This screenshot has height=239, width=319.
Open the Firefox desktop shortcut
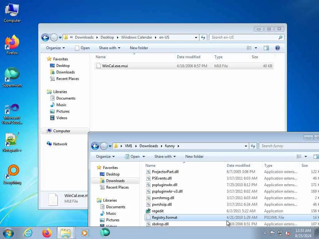(12, 45)
